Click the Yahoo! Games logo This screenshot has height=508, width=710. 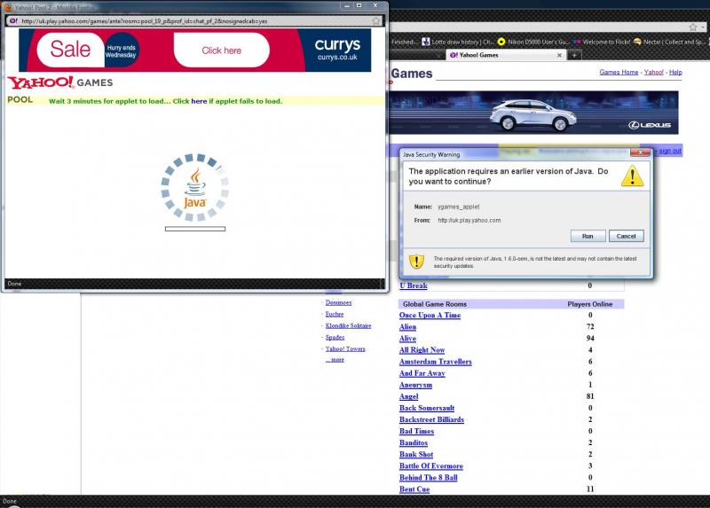[x=59, y=83]
